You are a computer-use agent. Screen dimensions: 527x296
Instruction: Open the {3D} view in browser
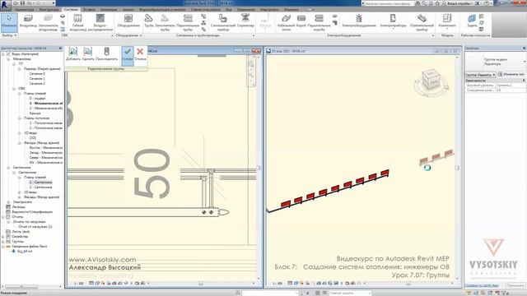tap(33, 138)
